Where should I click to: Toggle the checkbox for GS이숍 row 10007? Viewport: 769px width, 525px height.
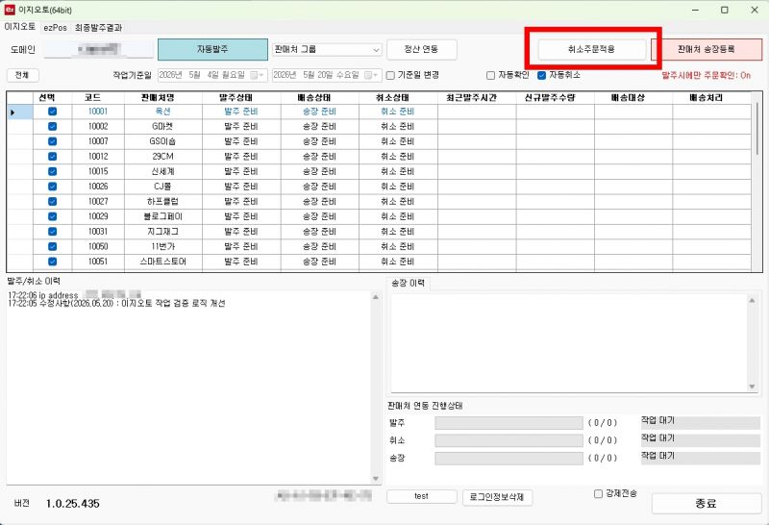point(53,141)
